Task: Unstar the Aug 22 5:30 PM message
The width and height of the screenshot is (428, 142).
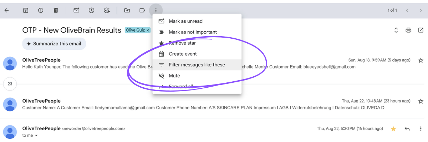Action: click(393, 129)
